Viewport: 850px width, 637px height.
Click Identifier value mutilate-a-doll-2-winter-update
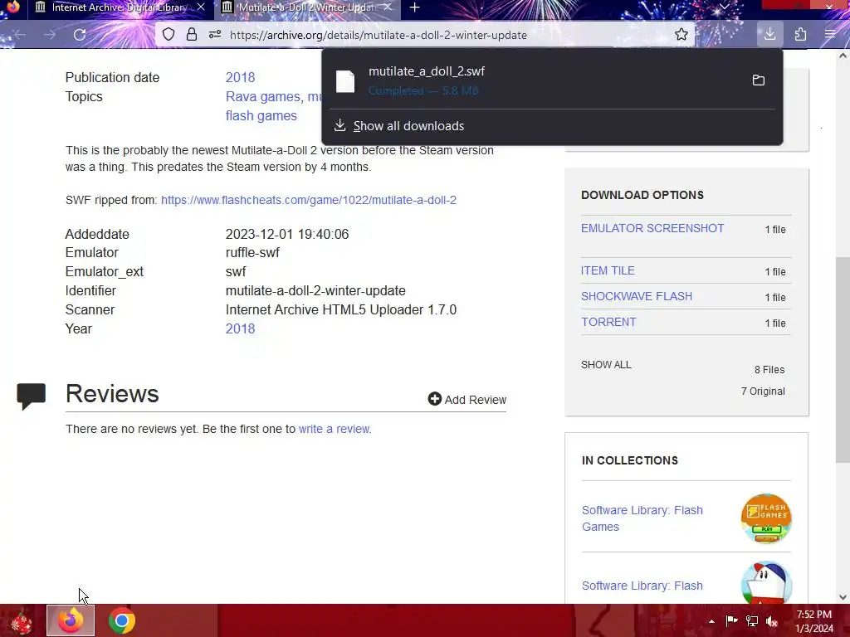(315, 291)
